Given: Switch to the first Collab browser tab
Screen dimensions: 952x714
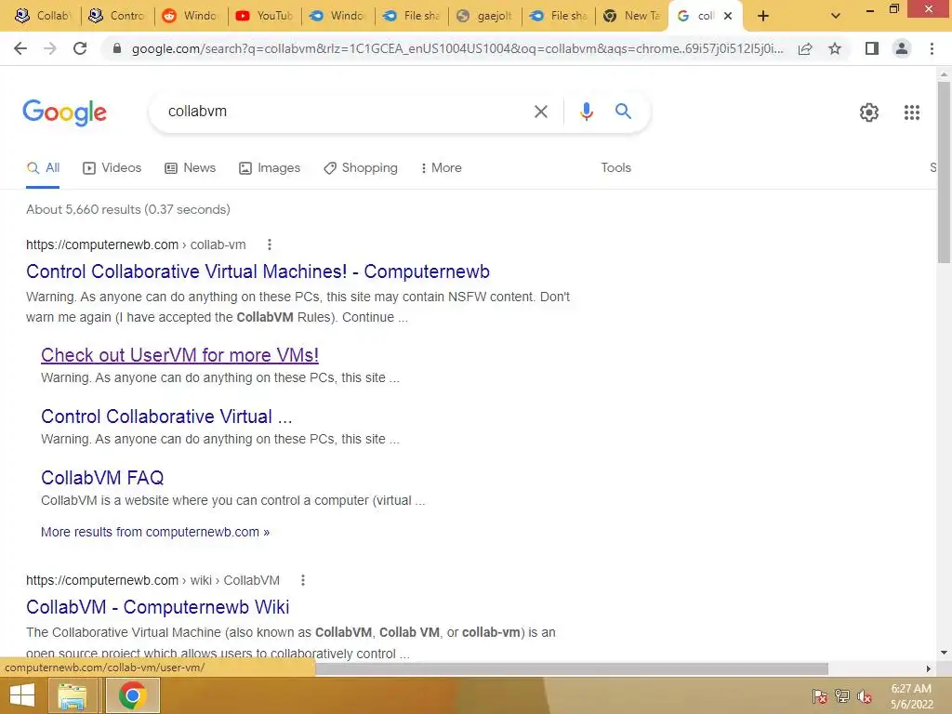Looking at the screenshot, I should [43, 16].
